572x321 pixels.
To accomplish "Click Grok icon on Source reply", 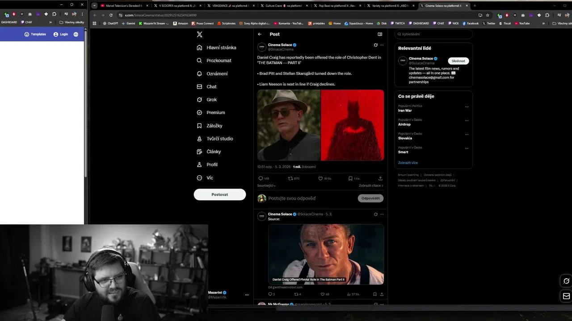I will pos(376,214).
